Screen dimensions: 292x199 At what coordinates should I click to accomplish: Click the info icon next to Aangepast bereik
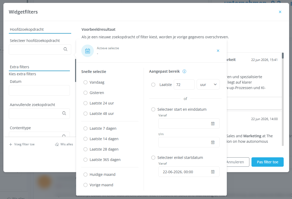point(184,71)
